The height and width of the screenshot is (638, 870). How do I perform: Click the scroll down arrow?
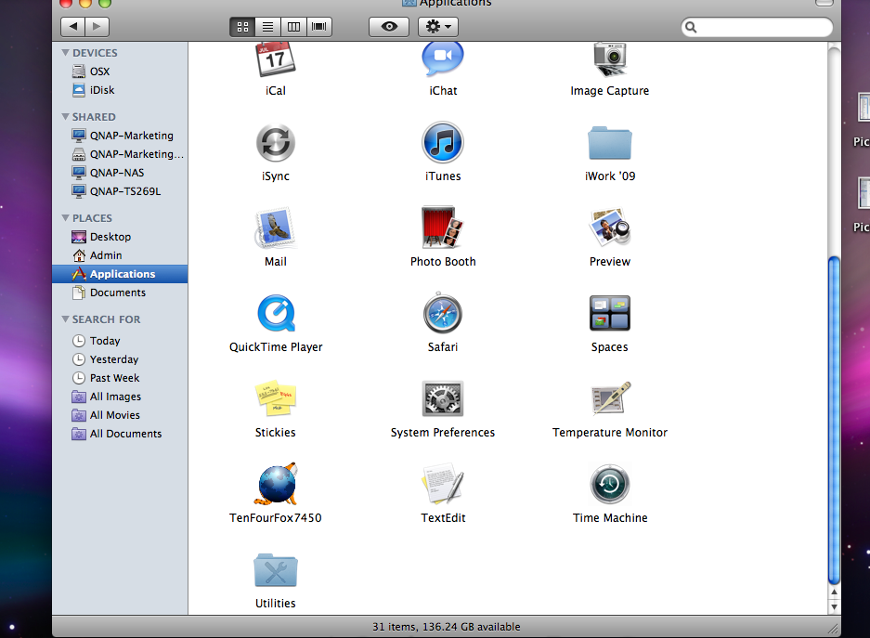[x=834, y=606]
